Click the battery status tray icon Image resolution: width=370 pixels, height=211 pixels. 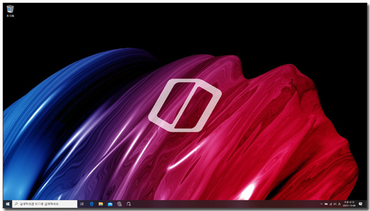click(x=326, y=204)
